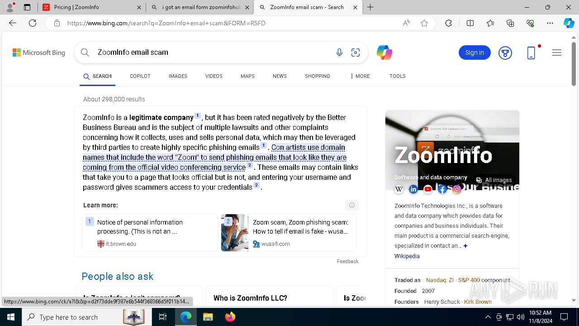Open it.brown.edu source card

[x=150, y=233]
